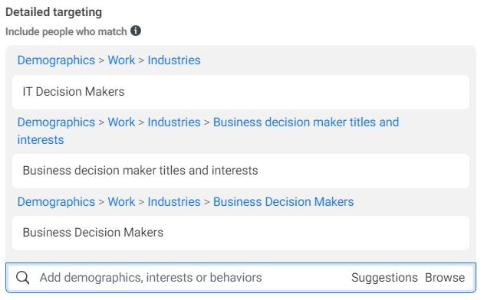This screenshot has height=300, width=484.
Task: Open Work link in first breadcrumb ending at Industries
Action: pos(121,60)
